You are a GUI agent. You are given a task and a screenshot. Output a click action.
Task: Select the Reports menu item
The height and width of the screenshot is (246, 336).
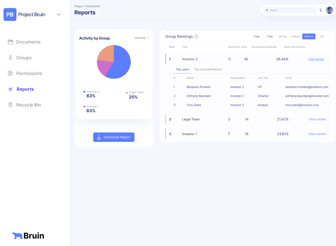tap(25, 89)
